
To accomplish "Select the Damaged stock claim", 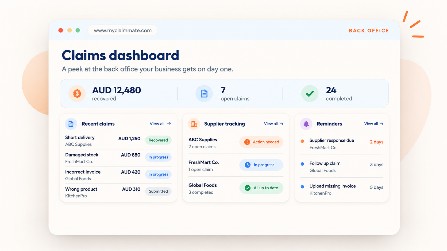I will coord(118,158).
